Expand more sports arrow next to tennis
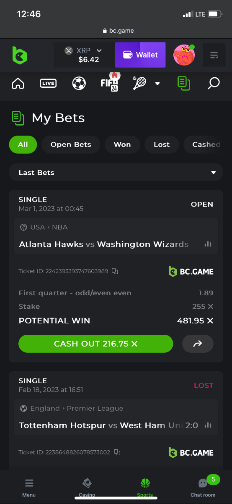 pos(157,84)
